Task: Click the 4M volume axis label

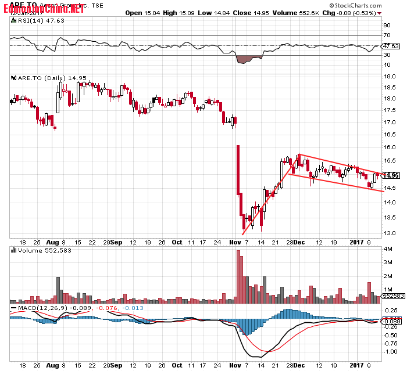Action: pyautogui.click(x=388, y=249)
